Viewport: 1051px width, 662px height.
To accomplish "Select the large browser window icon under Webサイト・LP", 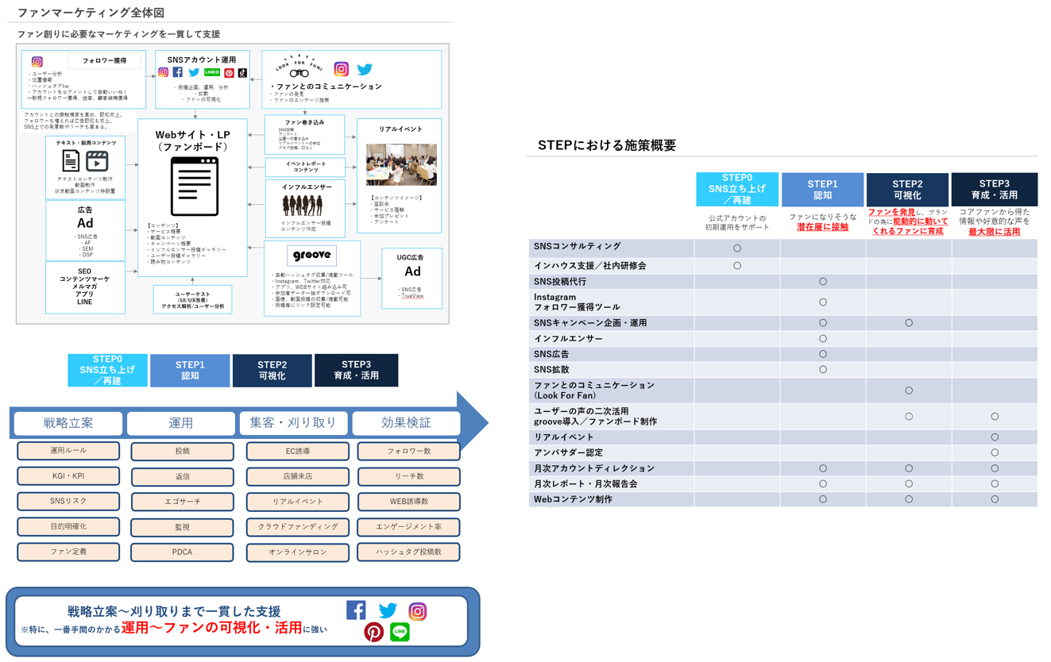I will point(195,187).
